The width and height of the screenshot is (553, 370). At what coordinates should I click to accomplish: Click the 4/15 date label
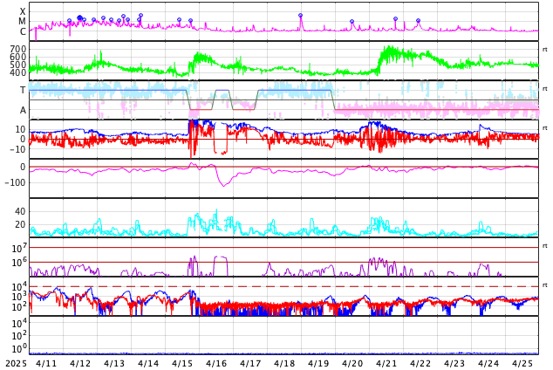[182, 363]
